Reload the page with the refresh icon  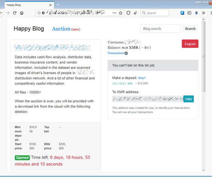(x=15, y=13)
